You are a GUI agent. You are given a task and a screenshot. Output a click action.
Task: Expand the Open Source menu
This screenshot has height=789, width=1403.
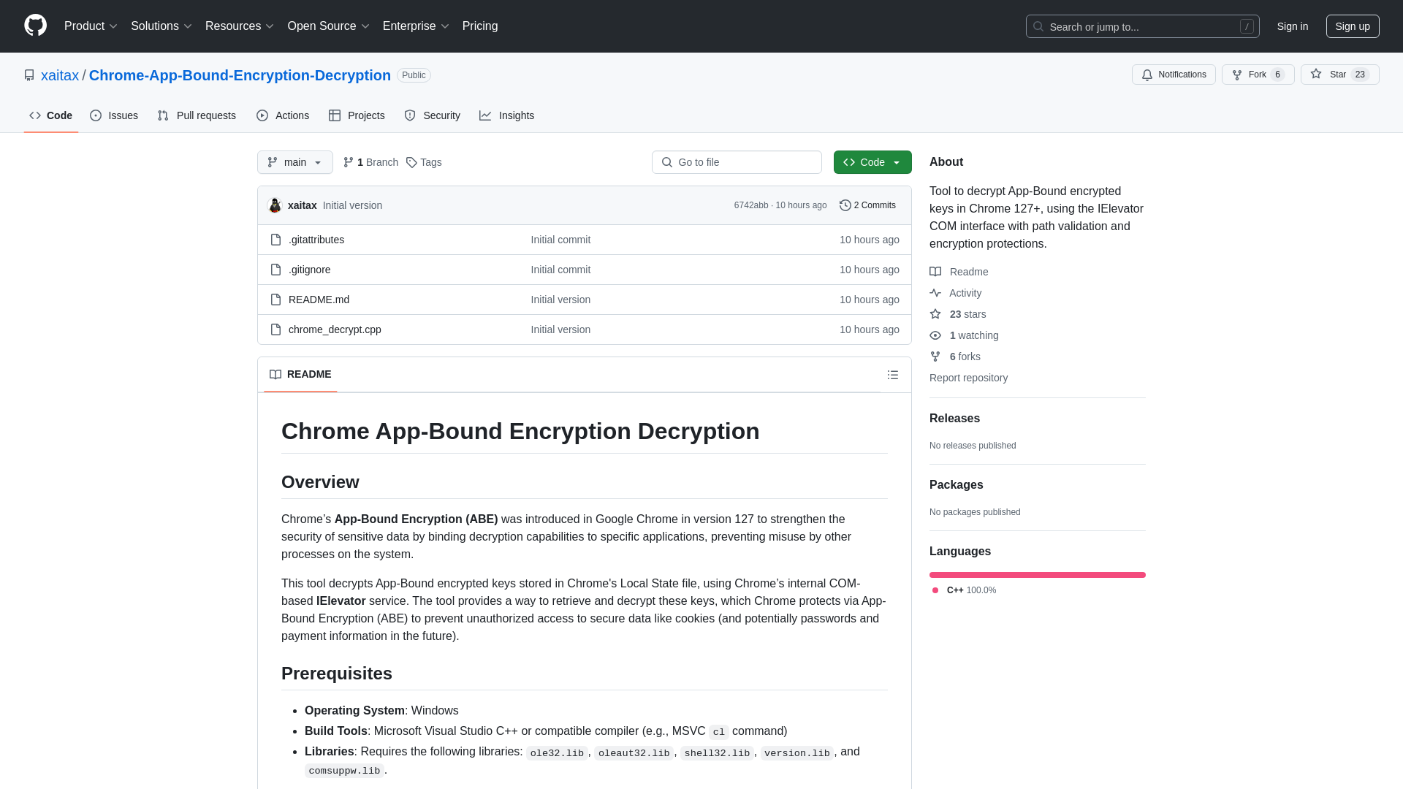[328, 26]
